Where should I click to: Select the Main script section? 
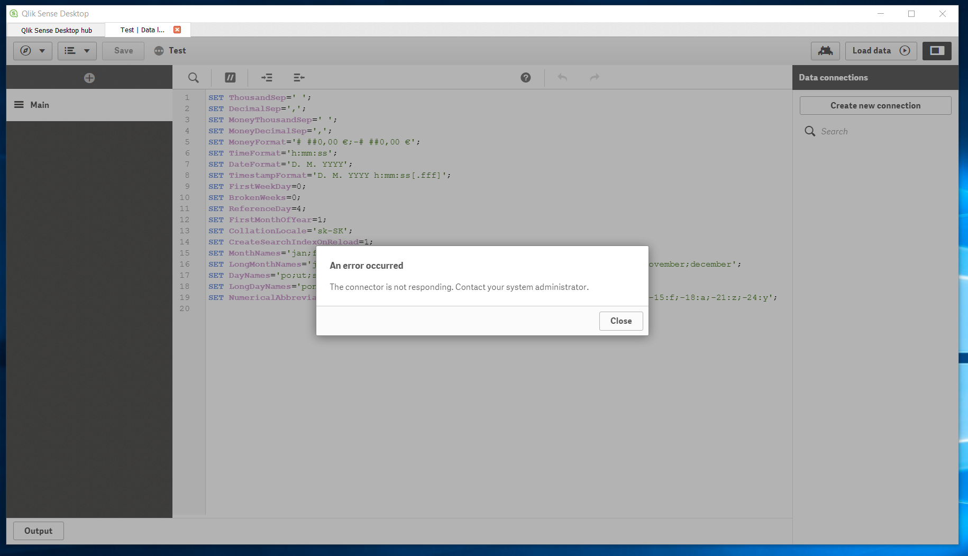tap(89, 105)
